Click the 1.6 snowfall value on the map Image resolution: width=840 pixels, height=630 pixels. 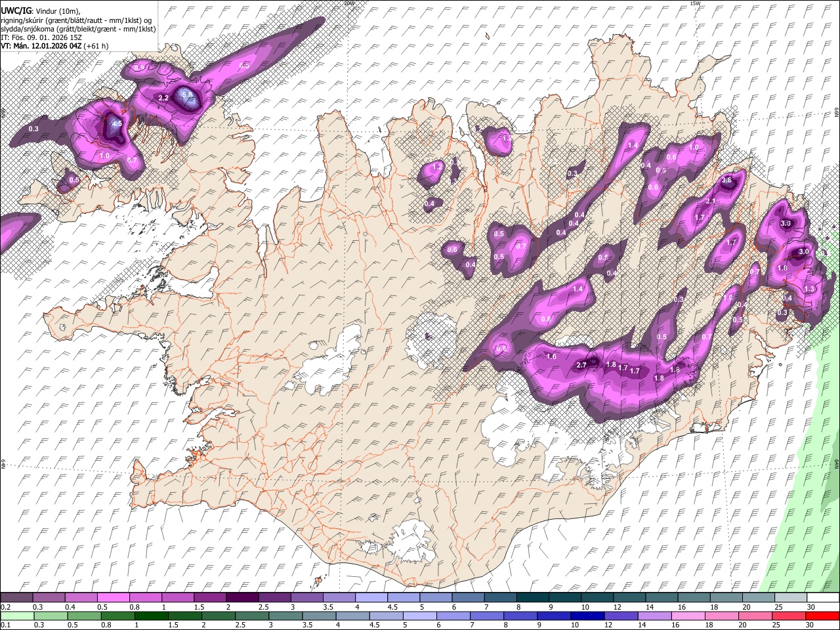pyautogui.click(x=551, y=356)
